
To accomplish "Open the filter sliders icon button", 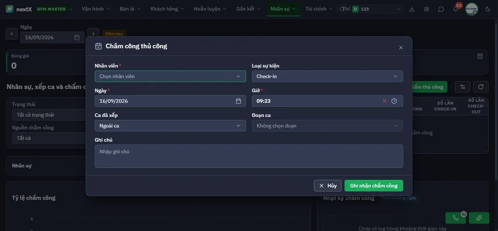I will coord(463,87).
